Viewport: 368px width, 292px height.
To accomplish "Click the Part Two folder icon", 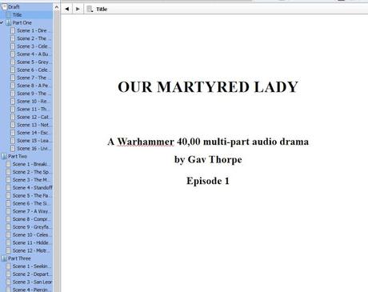I will (4, 156).
